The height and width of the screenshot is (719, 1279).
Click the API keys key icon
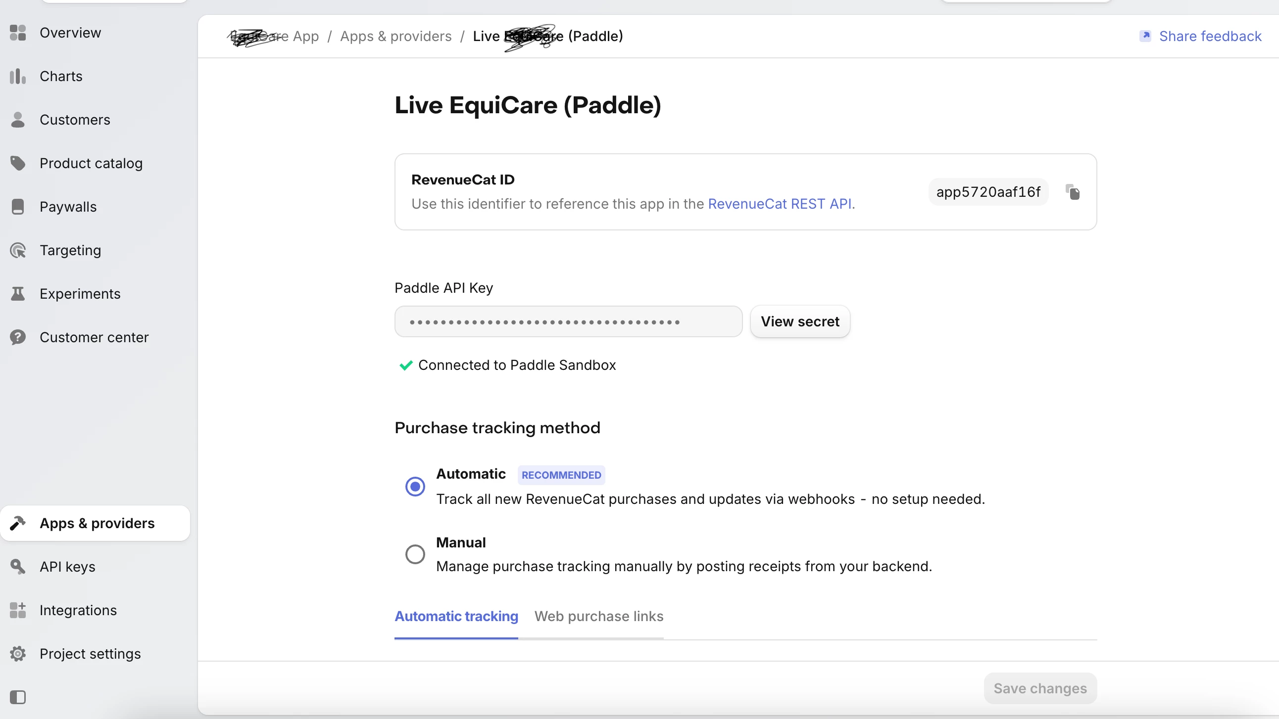[x=18, y=567]
